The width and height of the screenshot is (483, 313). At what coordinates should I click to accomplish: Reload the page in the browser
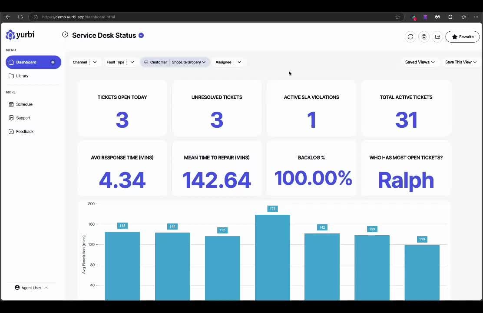[x=20, y=17]
